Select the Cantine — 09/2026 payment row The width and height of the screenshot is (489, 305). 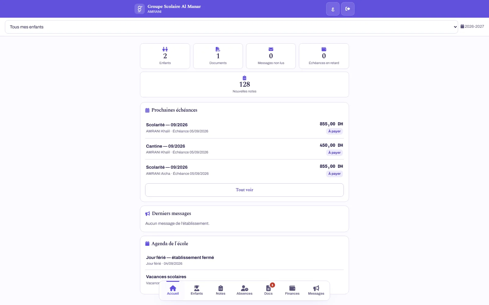244,149
